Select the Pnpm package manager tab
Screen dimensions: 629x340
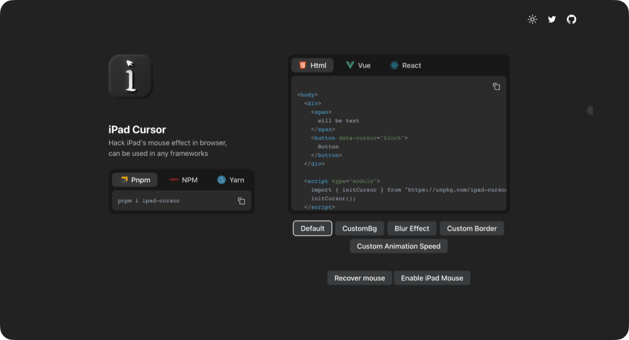coord(135,180)
